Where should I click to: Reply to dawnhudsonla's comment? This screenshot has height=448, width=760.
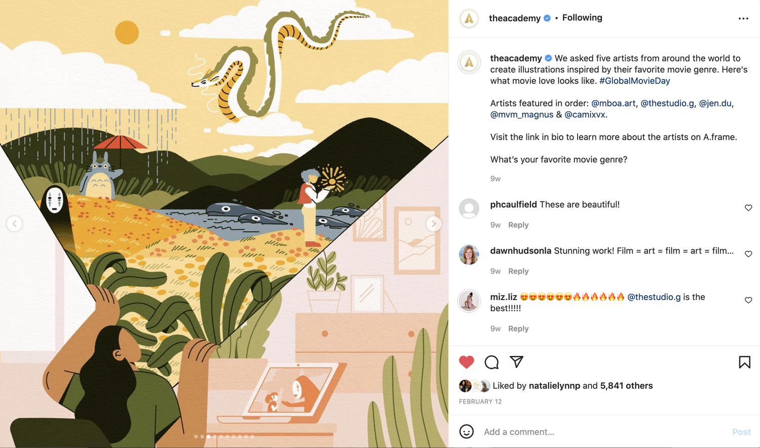(x=518, y=271)
